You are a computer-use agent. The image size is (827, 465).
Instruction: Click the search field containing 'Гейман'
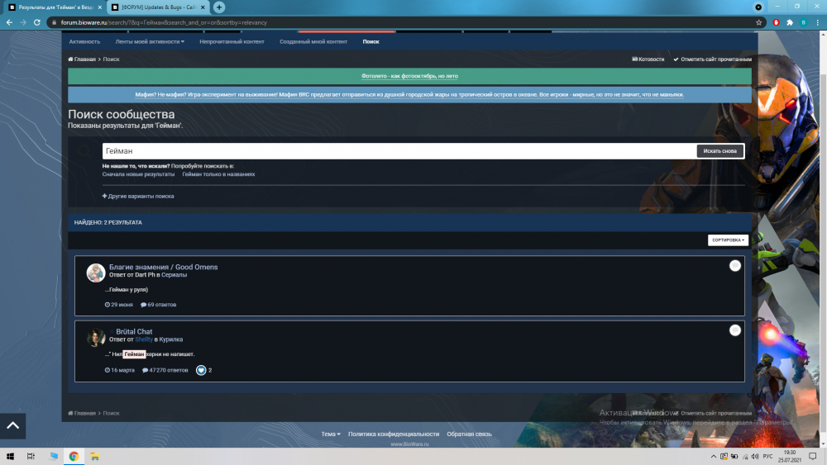tap(397, 151)
